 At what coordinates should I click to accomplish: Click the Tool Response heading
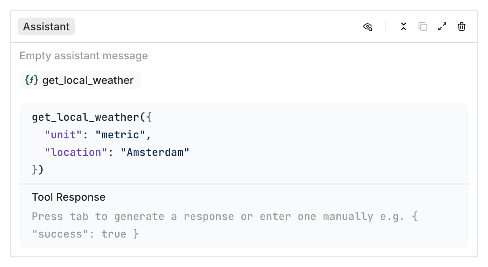69,197
